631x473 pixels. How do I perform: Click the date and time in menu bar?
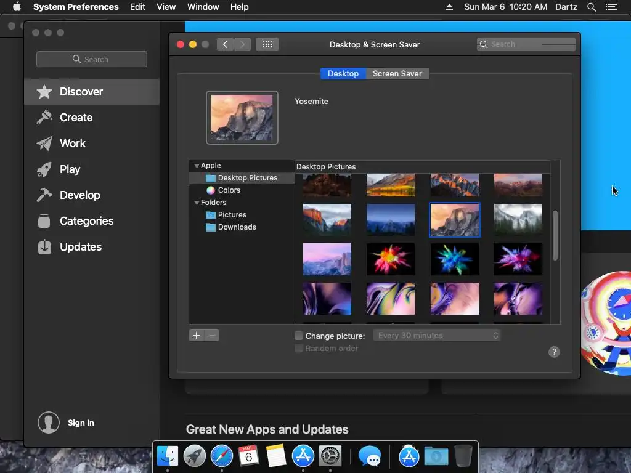[x=505, y=7]
